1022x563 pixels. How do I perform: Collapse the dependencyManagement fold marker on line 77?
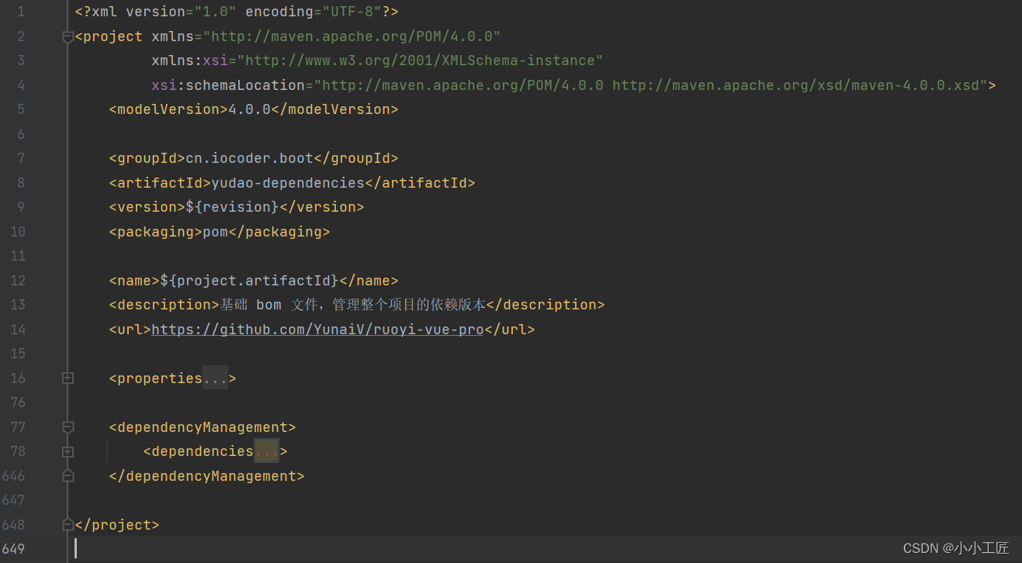pyautogui.click(x=68, y=427)
